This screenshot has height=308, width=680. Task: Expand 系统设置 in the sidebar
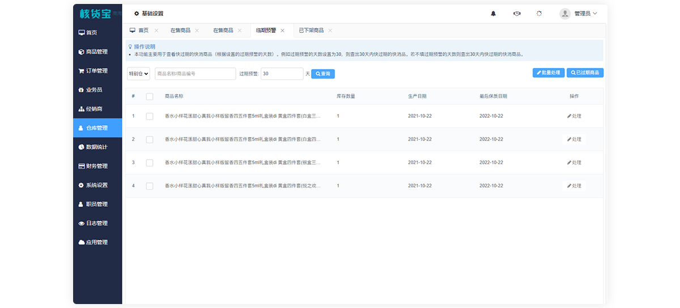(x=97, y=185)
